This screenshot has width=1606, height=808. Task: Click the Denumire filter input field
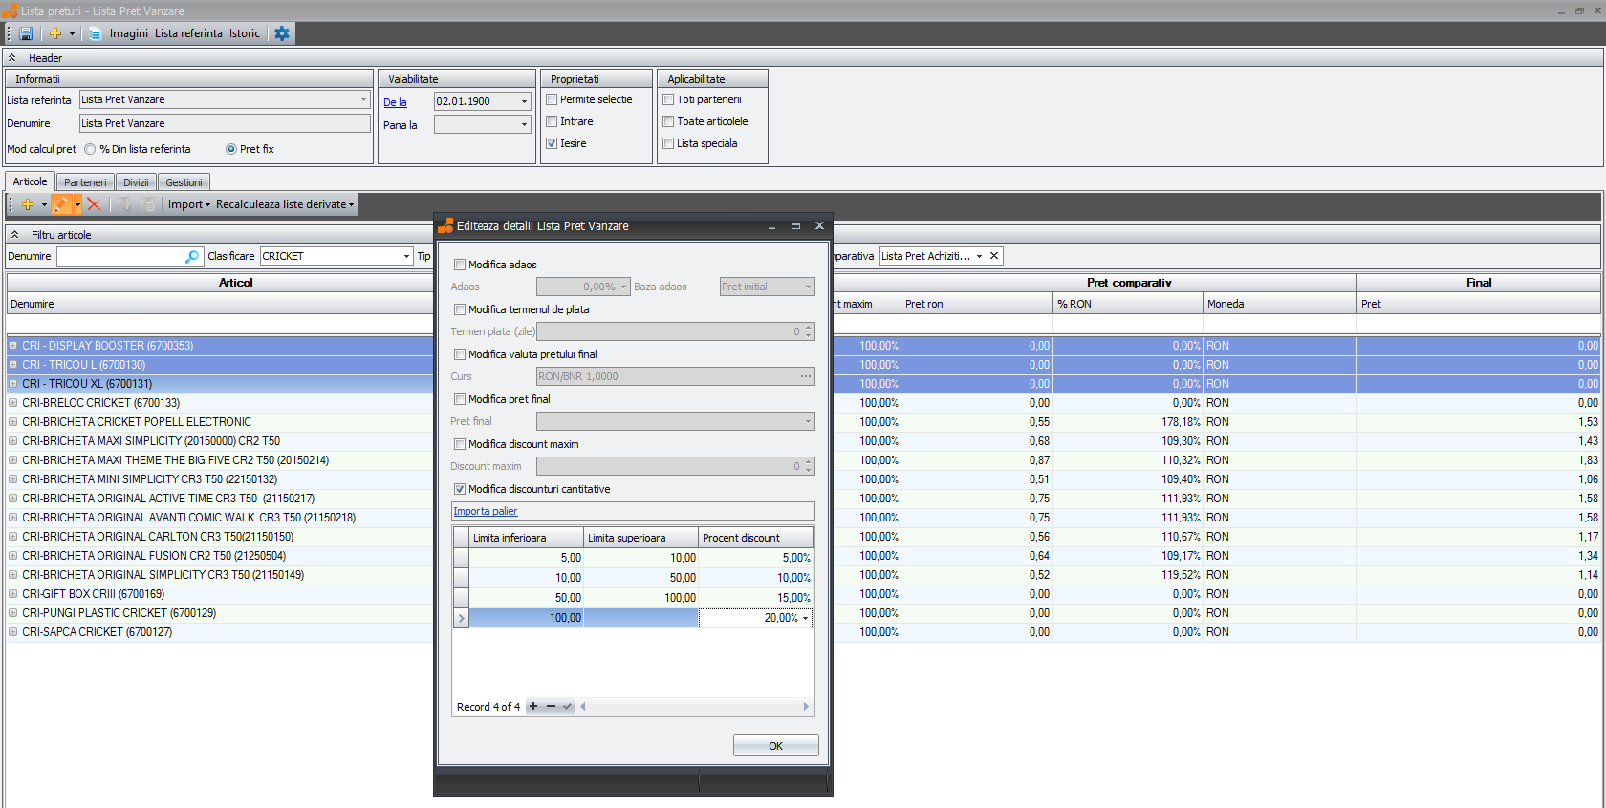(x=119, y=256)
